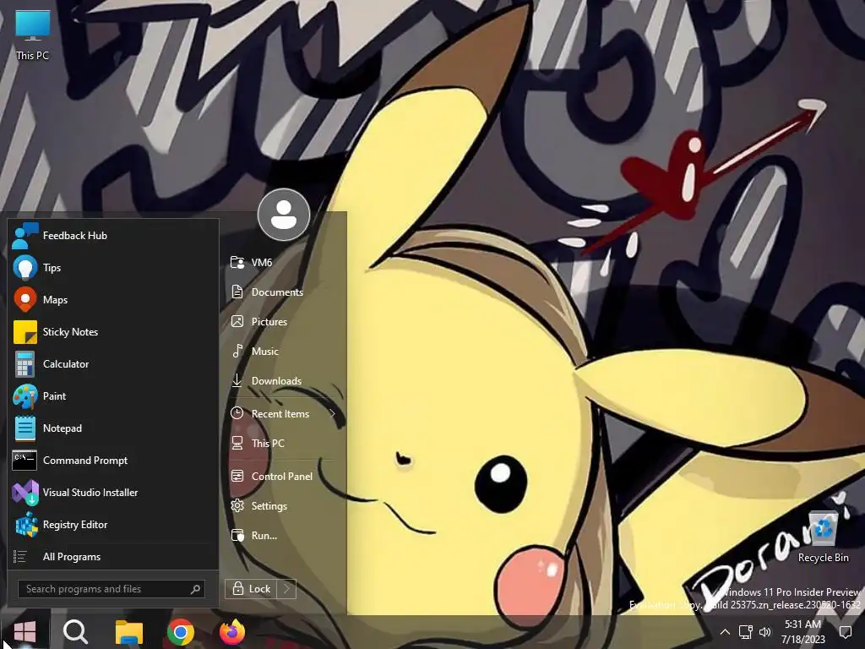Open This PC from the start menu
Image resolution: width=865 pixels, height=649 pixels.
[x=284, y=443]
